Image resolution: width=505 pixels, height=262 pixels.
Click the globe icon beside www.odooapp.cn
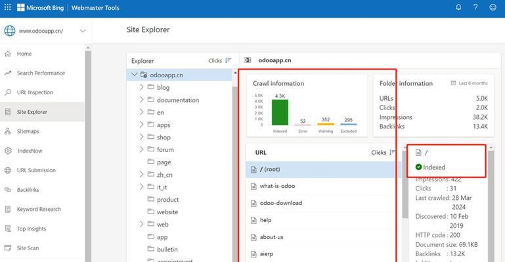point(10,31)
